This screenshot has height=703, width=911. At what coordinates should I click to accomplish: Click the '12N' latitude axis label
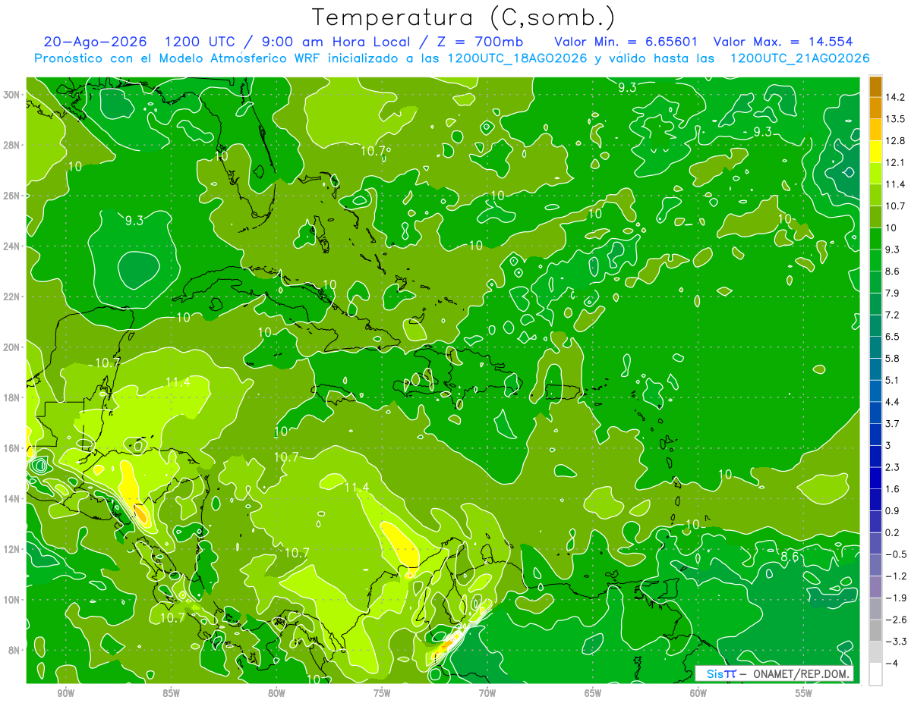coord(12,549)
